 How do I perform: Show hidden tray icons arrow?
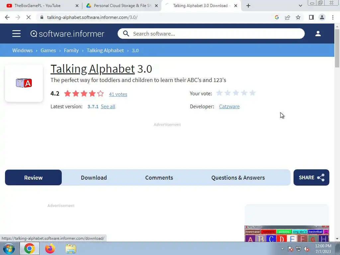(x=282, y=249)
